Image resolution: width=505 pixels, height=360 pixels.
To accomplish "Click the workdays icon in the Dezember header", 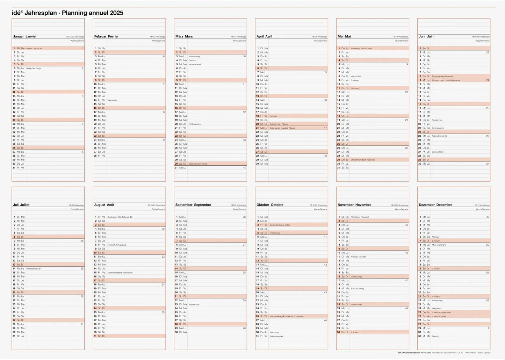I will click(476, 205).
